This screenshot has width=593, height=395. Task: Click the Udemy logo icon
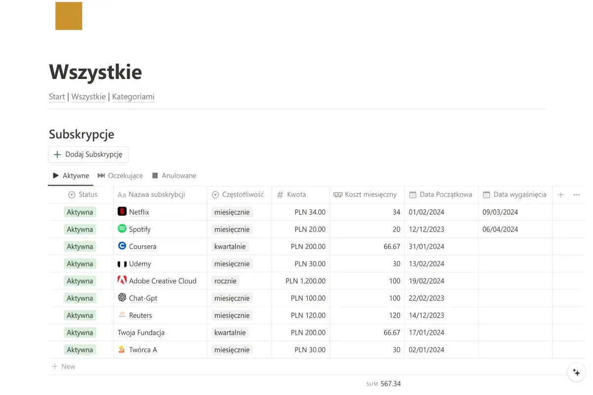(122, 264)
